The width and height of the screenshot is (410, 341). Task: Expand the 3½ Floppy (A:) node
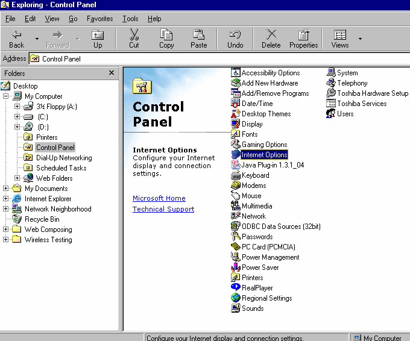click(x=17, y=107)
